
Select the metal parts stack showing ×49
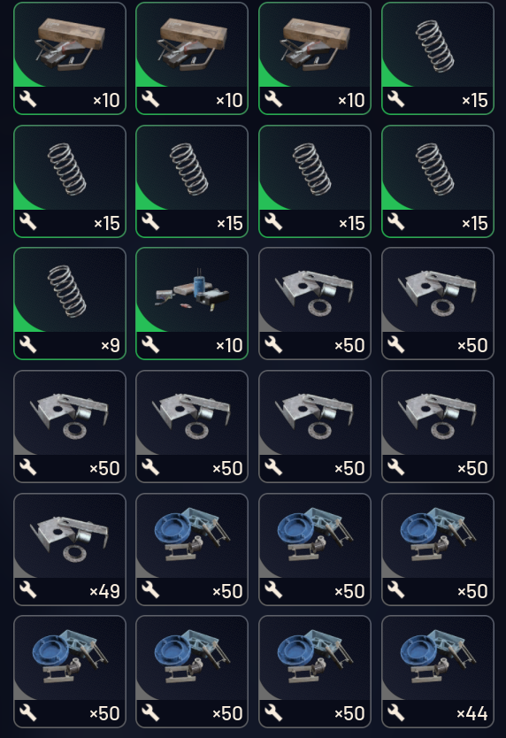tap(70, 550)
